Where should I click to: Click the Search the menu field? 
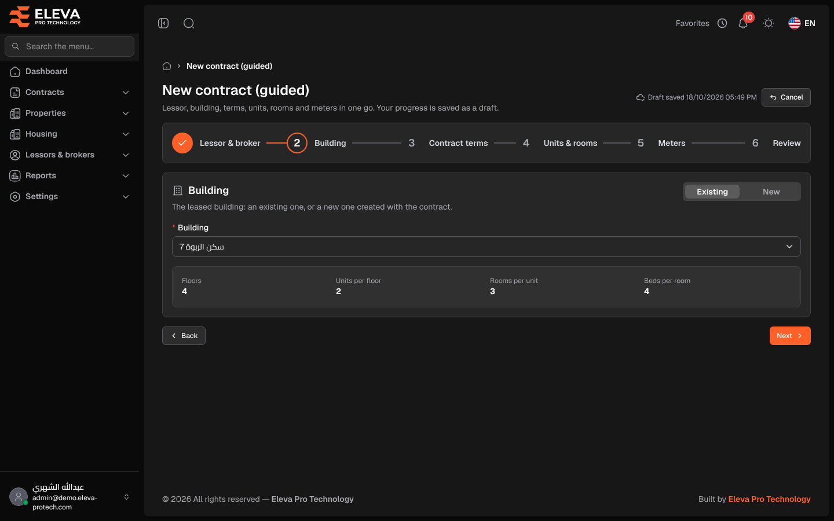point(69,46)
